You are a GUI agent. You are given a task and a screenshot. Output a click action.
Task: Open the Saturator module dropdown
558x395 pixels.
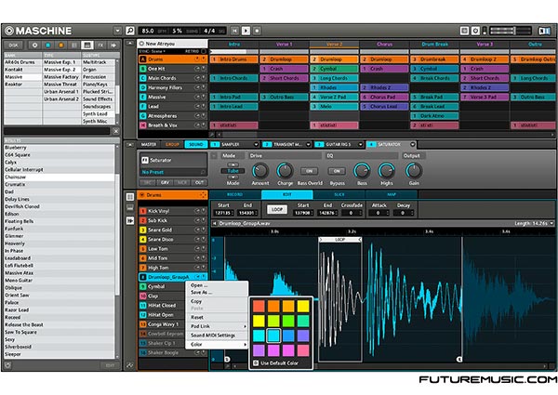point(412,144)
